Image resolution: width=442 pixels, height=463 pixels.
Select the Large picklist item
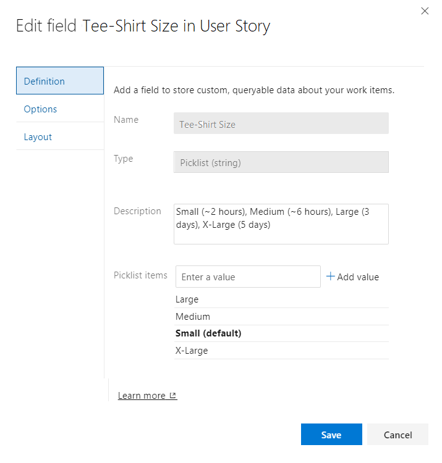(281, 299)
